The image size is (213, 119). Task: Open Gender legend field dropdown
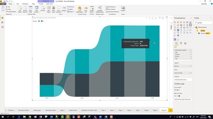pos(189,66)
